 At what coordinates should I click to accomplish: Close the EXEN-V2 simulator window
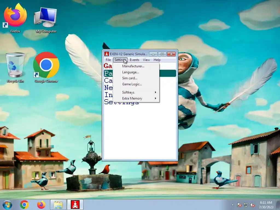[x=171, y=54]
